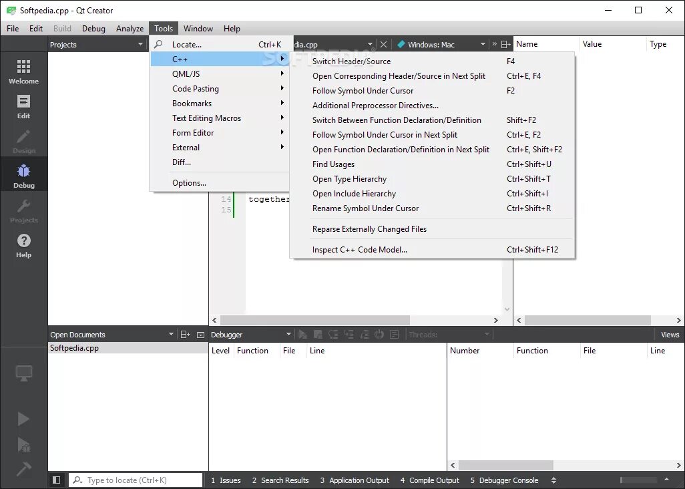The width and height of the screenshot is (685, 489).
Task: Click the editor horizontal scrollbar
Action: [314, 320]
